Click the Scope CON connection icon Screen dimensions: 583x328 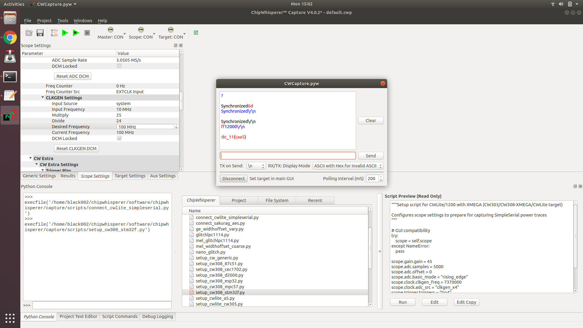tap(141, 30)
